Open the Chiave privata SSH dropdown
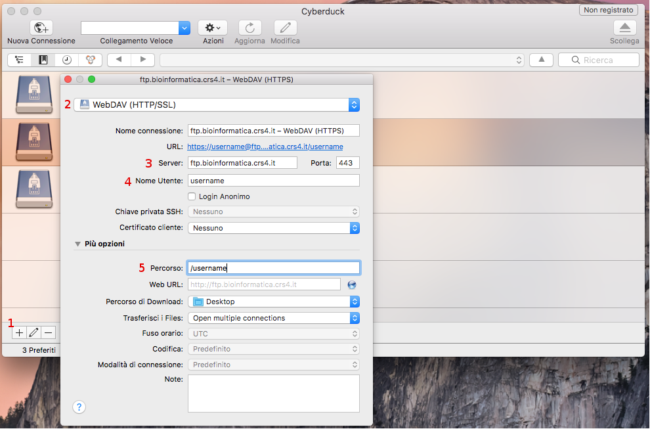 coord(274,212)
